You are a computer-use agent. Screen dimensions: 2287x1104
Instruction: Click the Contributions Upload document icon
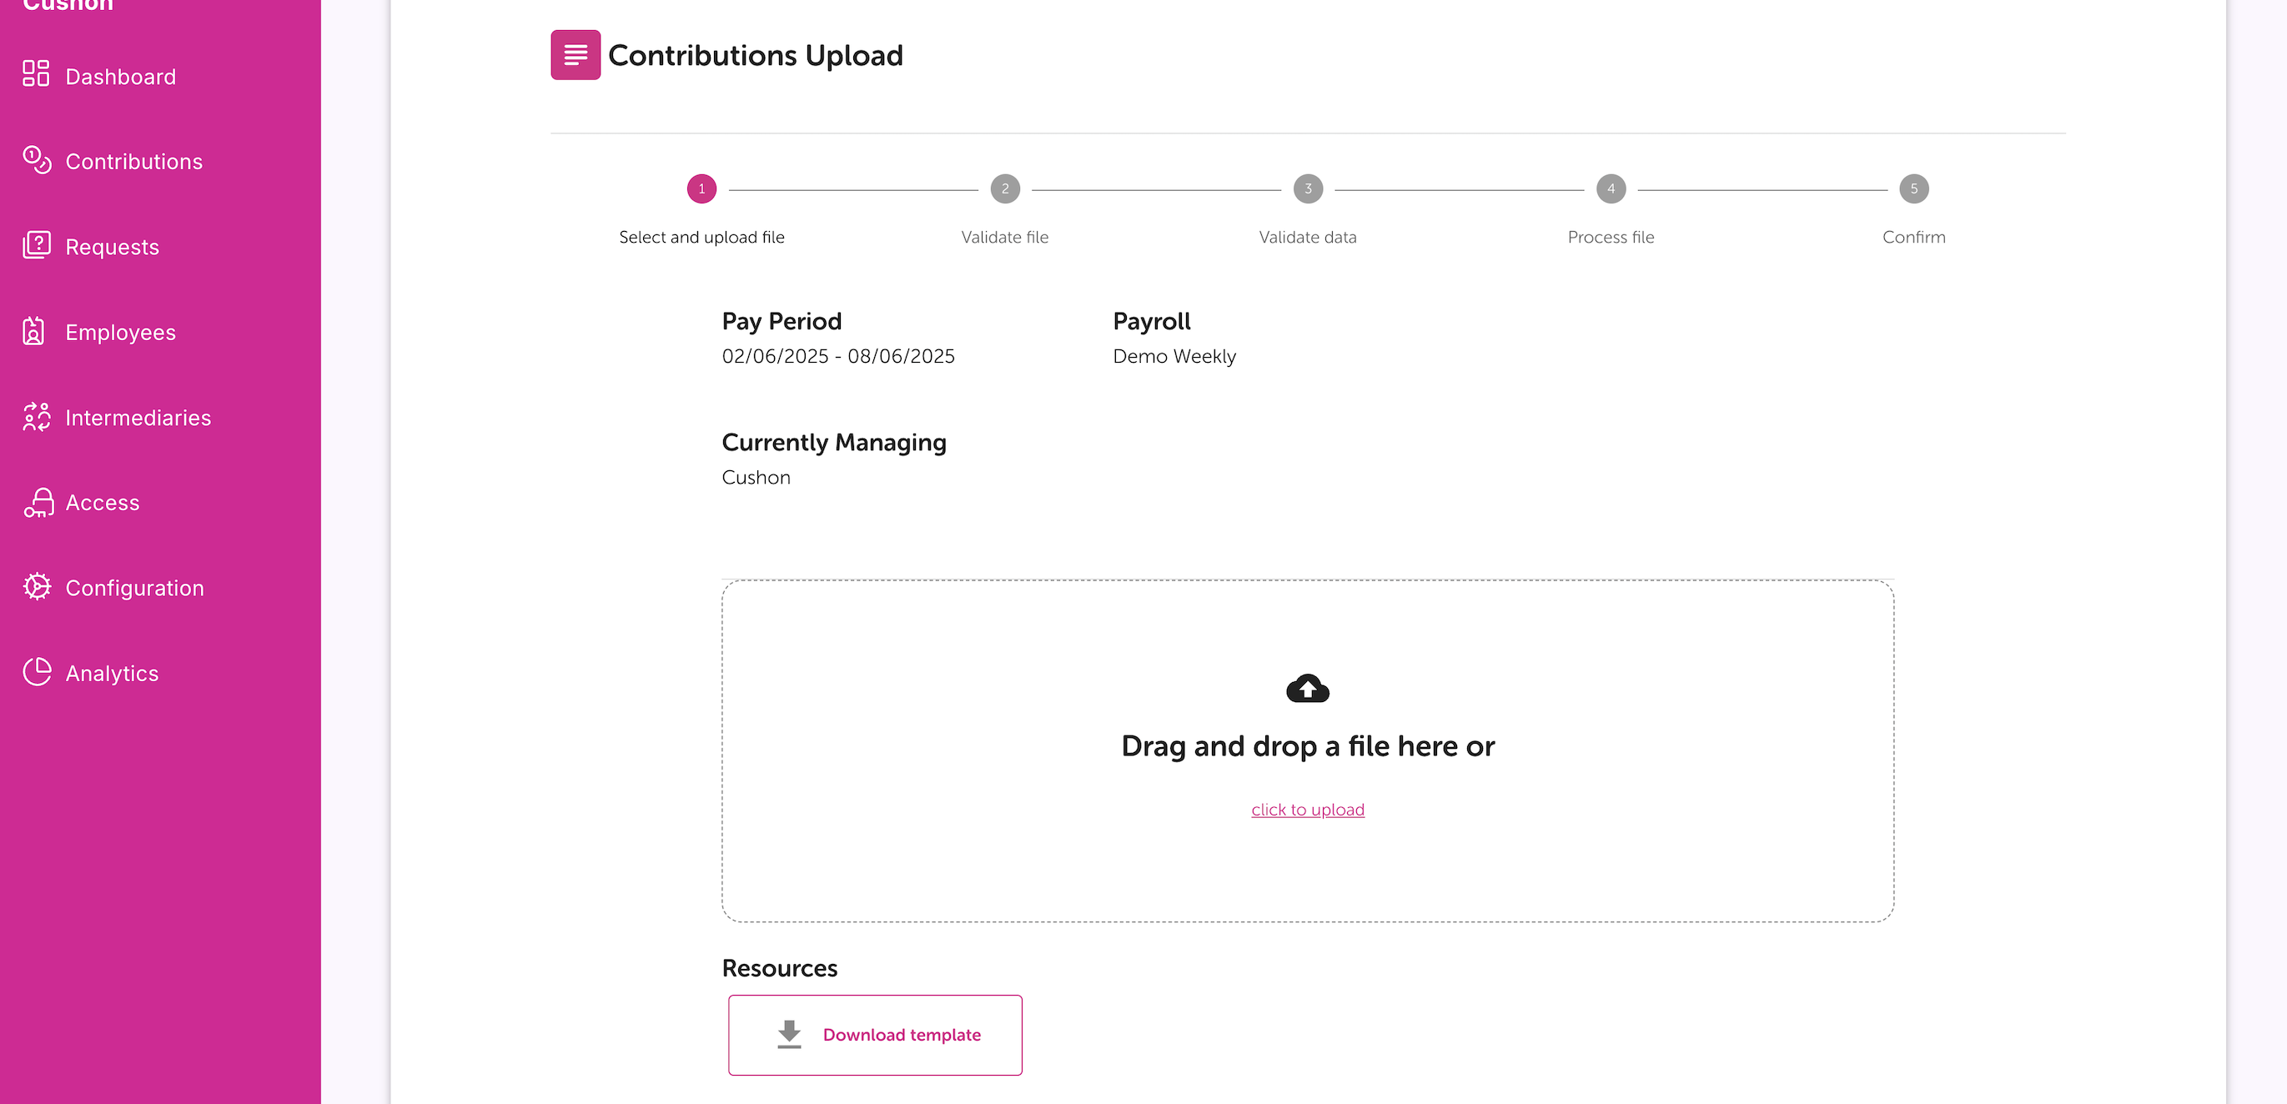pos(576,55)
